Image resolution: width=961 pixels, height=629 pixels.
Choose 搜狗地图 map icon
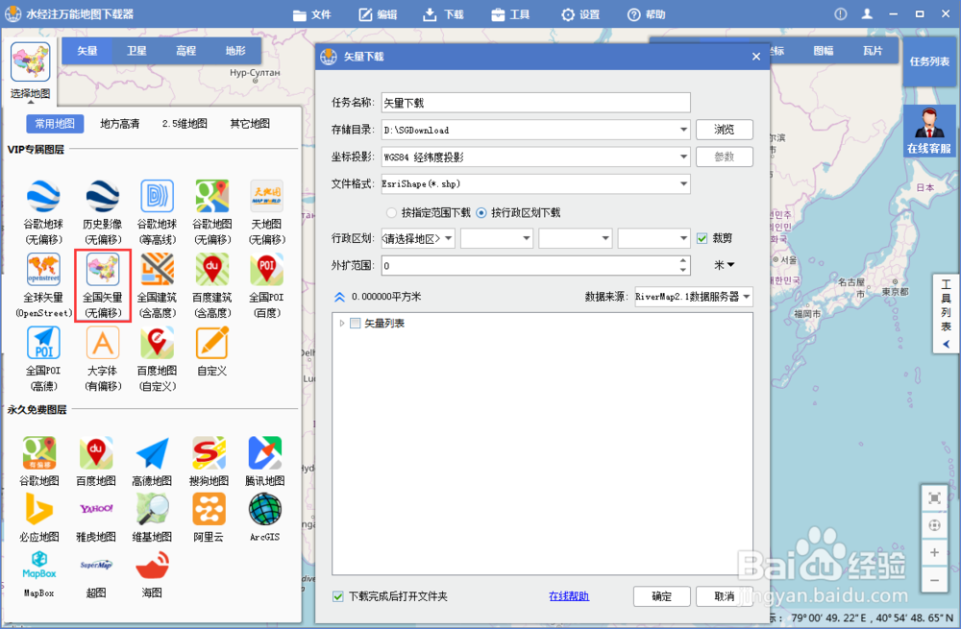[209, 453]
